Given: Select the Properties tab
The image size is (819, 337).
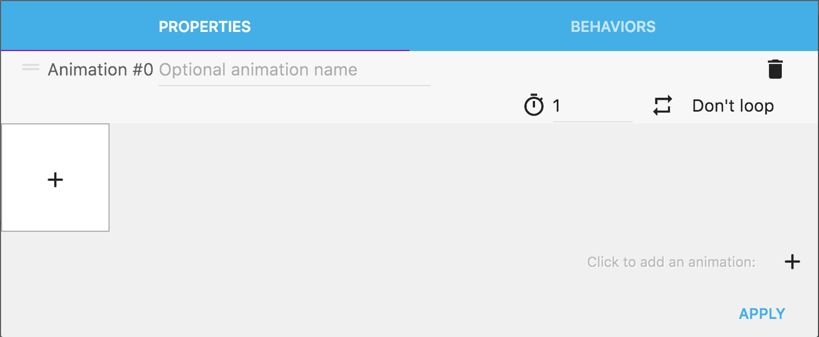Looking at the screenshot, I should [205, 27].
